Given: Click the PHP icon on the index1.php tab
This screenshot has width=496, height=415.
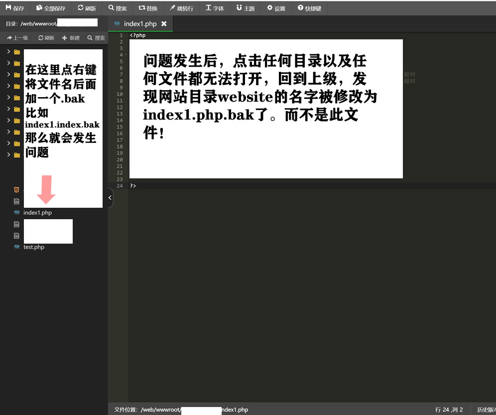Looking at the screenshot, I should [x=117, y=24].
